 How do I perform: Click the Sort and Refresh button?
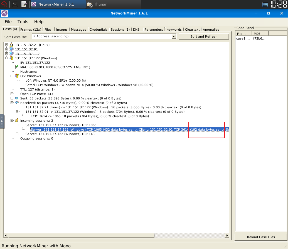pyautogui.click(x=204, y=36)
